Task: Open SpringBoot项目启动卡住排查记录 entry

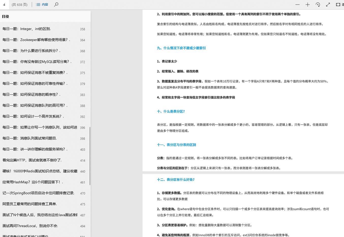Action: pyautogui.click(x=38, y=193)
